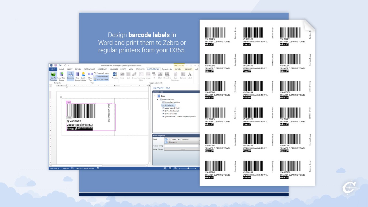Insert a Group tagging element
368x207 pixels.
134,75
